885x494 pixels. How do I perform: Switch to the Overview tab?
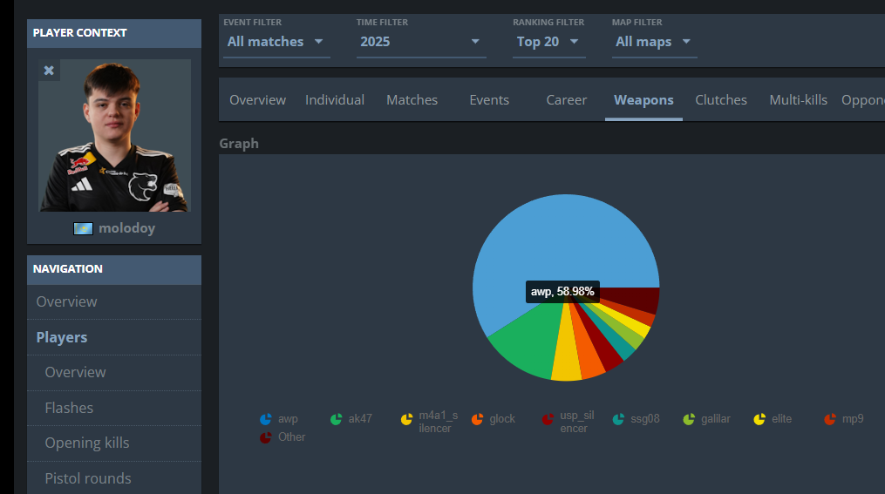coord(257,100)
